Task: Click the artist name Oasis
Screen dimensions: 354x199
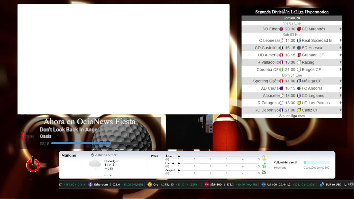Action: pyautogui.click(x=46, y=136)
